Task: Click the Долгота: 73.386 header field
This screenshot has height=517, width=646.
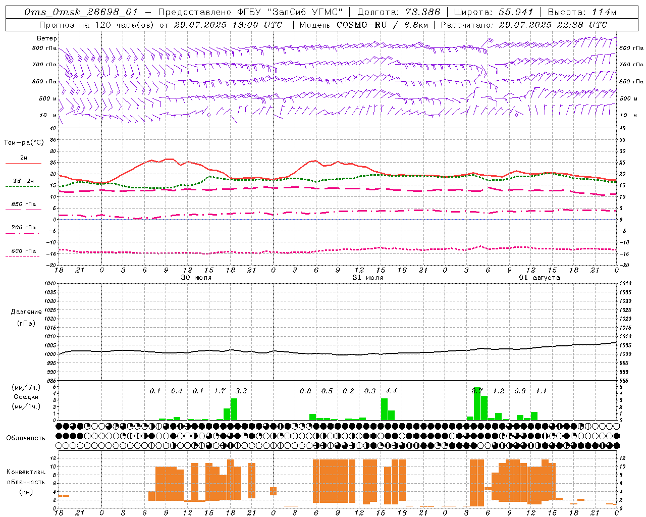Action: [399, 12]
